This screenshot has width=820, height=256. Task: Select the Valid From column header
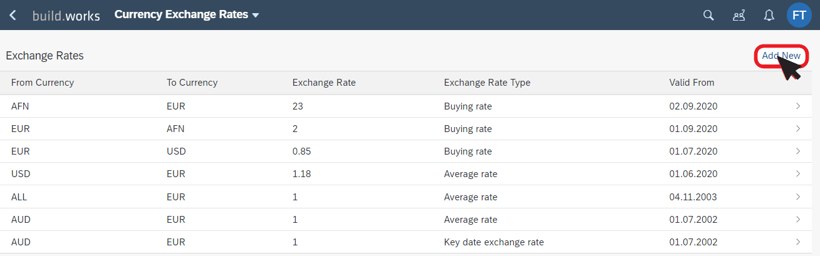tap(692, 83)
